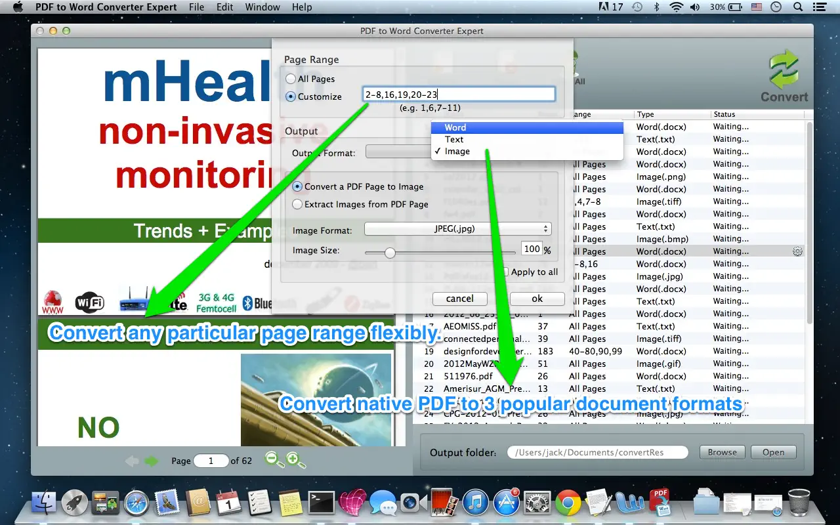Open Messages speech bubble in dock

[x=383, y=503]
